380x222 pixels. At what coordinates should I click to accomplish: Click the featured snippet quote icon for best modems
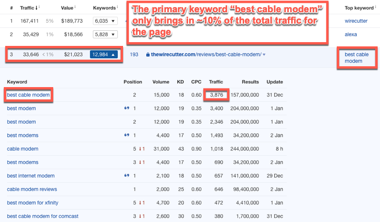coord(125,135)
